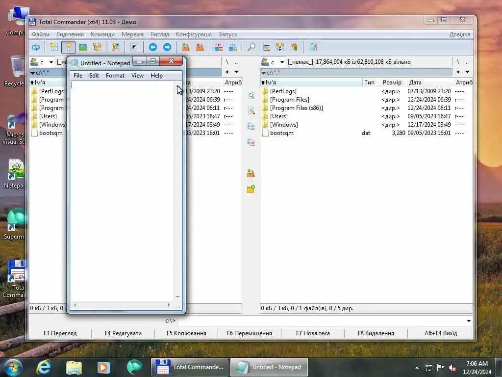Open Notepad's Format menu
The image size is (502, 377).
pos(115,75)
